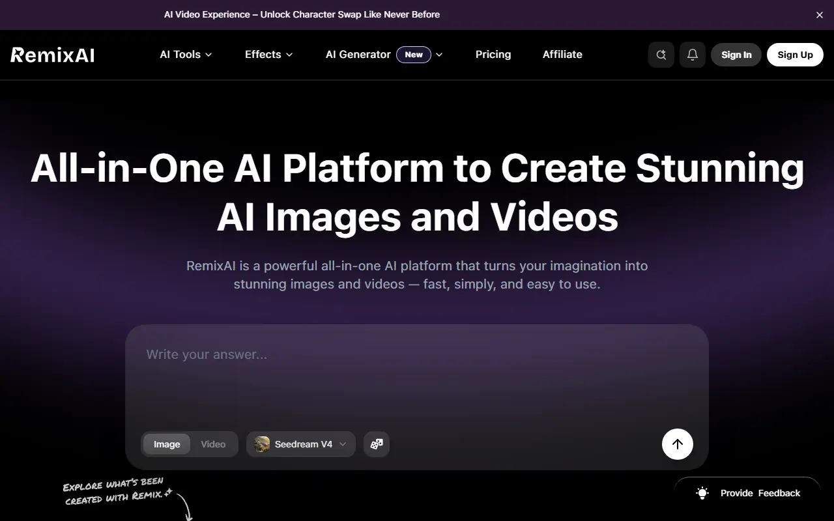Select the Image mode toggle

coord(167,444)
